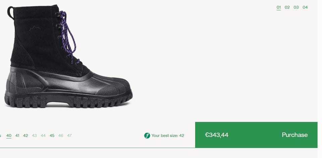Click the cut-off size label left of 40
The image size is (322, 158).
[0, 135]
